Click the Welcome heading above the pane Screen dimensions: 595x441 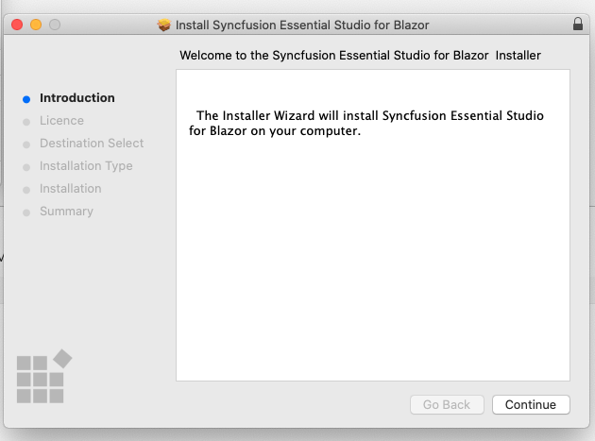point(360,56)
